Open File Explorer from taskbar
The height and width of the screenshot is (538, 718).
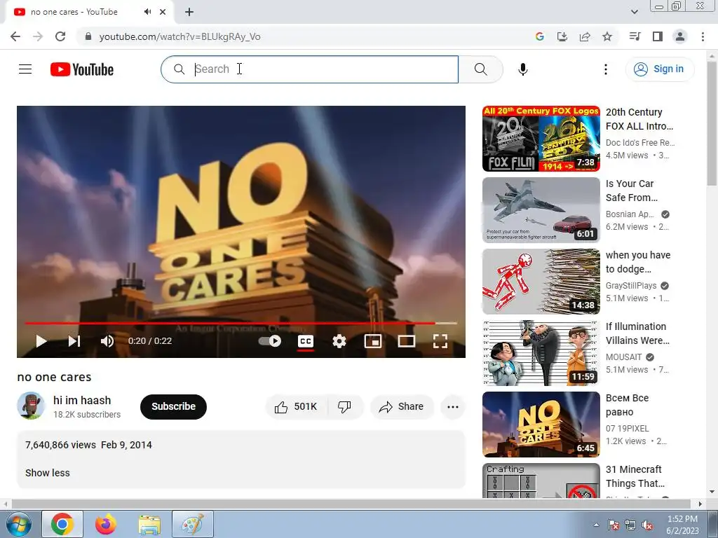[149, 524]
